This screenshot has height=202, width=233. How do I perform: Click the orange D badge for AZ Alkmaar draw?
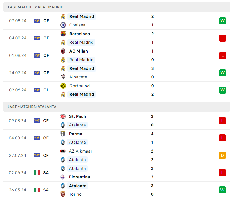(222, 155)
